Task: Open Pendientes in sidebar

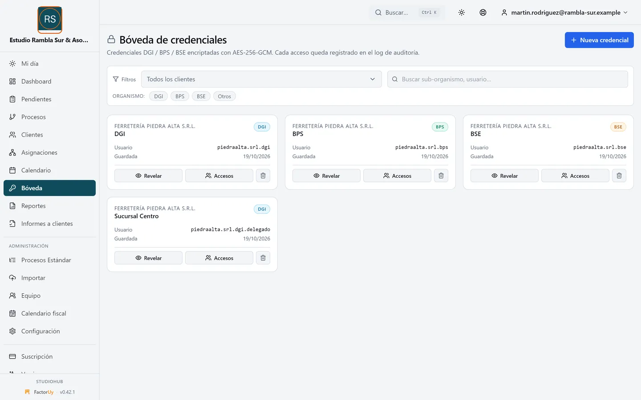Action: point(49,99)
